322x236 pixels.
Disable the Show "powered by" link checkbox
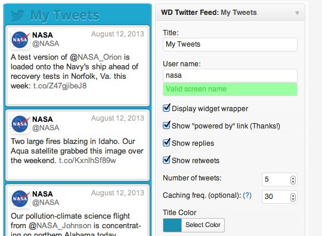point(166,125)
